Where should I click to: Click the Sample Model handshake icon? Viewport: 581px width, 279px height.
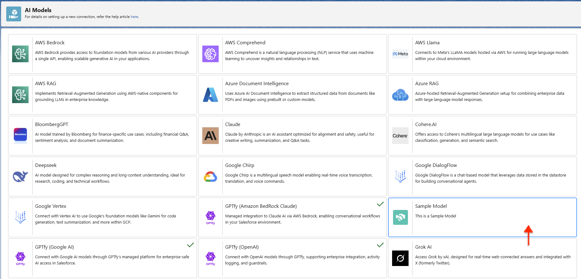click(x=400, y=217)
